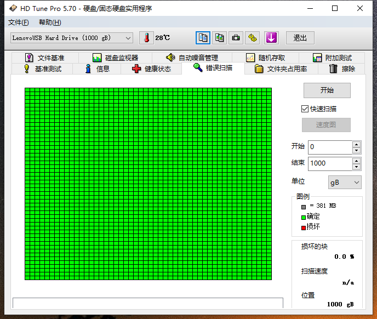Open the 帮助(H) menu
377x319 pixels.
click(x=50, y=22)
